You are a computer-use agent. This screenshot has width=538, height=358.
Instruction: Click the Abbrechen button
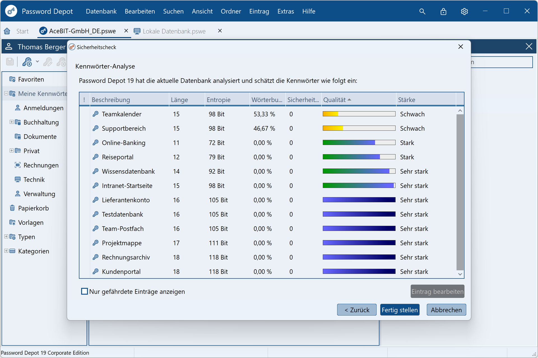point(446,310)
